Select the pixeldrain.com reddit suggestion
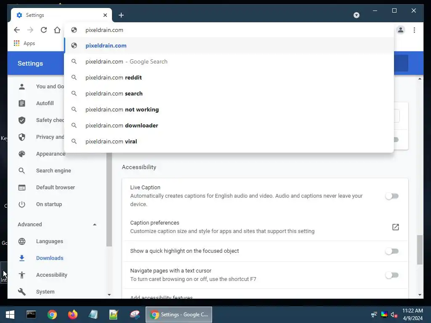Image resolution: width=431 pixels, height=323 pixels. coord(229,77)
